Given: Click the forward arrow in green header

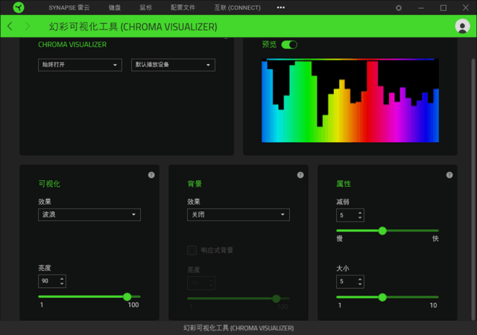Looking at the screenshot, I should (x=28, y=26).
